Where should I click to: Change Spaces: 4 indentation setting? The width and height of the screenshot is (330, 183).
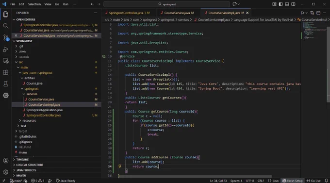click(236, 181)
